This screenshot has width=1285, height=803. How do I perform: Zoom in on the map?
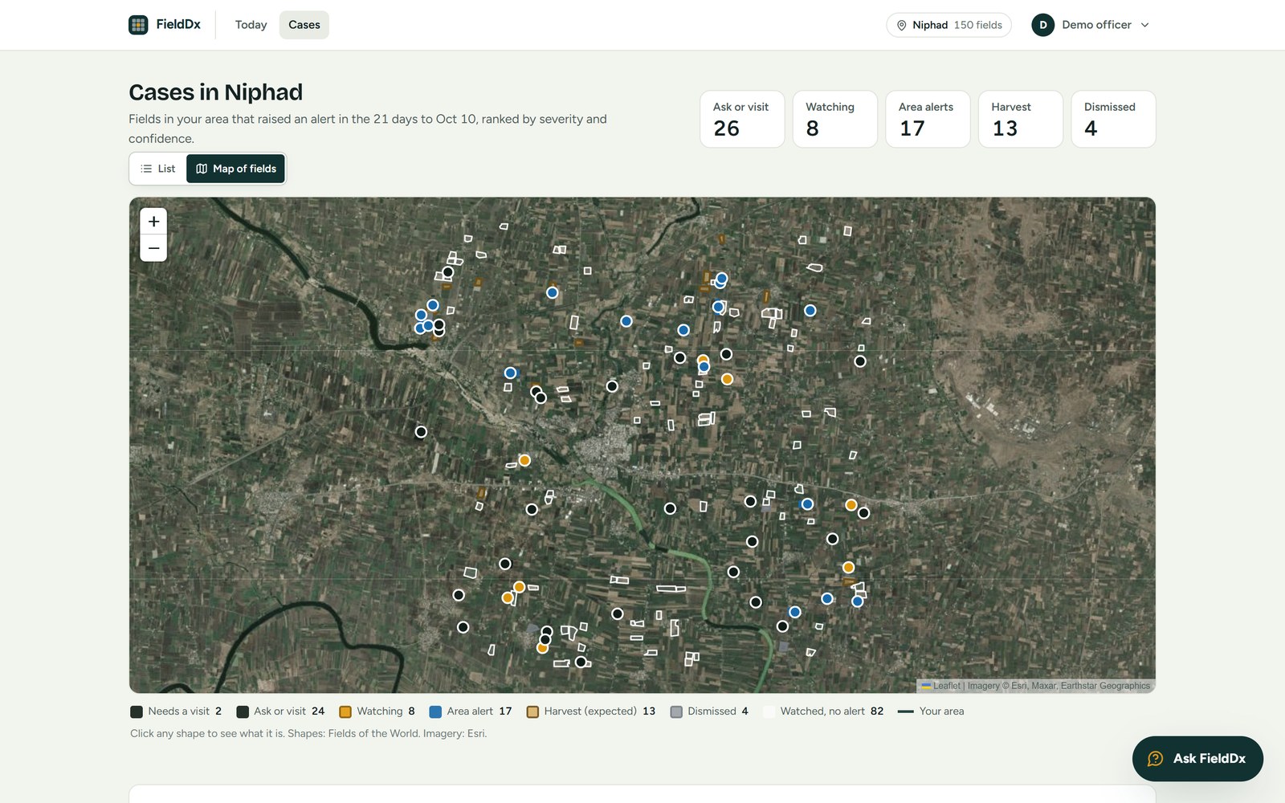pyautogui.click(x=153, y=222)
